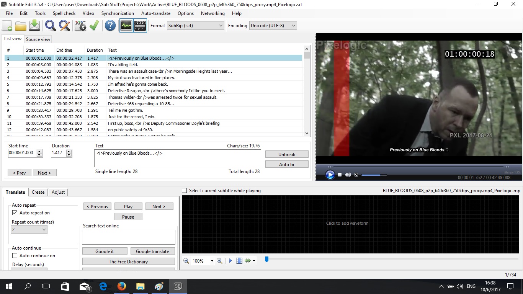Uncheck Auto repeat on
Screen dimensions: 523x294
(15, 212)
